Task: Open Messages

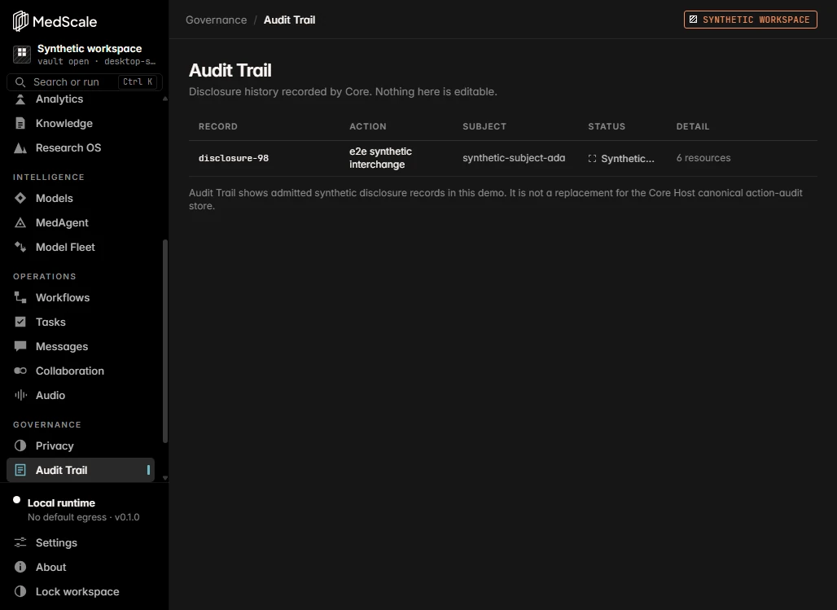Action: [80, 346]
